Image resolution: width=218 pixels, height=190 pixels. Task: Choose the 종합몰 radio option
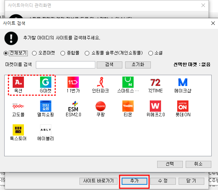tap(63, 53)
